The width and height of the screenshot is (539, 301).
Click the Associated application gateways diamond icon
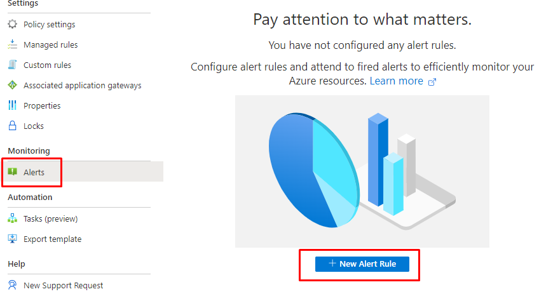[x=12, y=86]
